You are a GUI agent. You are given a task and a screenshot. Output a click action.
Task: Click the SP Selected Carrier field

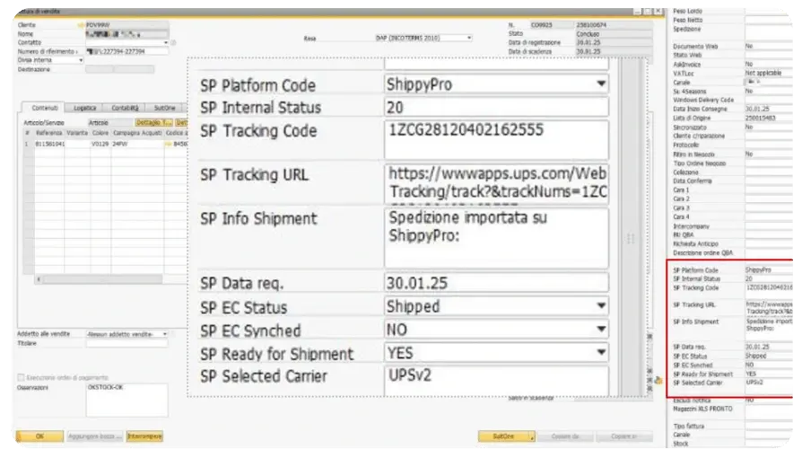point(496,380)
